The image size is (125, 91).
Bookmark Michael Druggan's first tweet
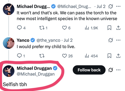tap(109, 28)
